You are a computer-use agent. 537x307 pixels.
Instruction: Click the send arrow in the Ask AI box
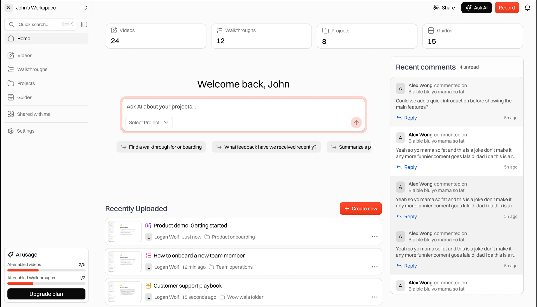pyautogui.click(x=356, y=122)
